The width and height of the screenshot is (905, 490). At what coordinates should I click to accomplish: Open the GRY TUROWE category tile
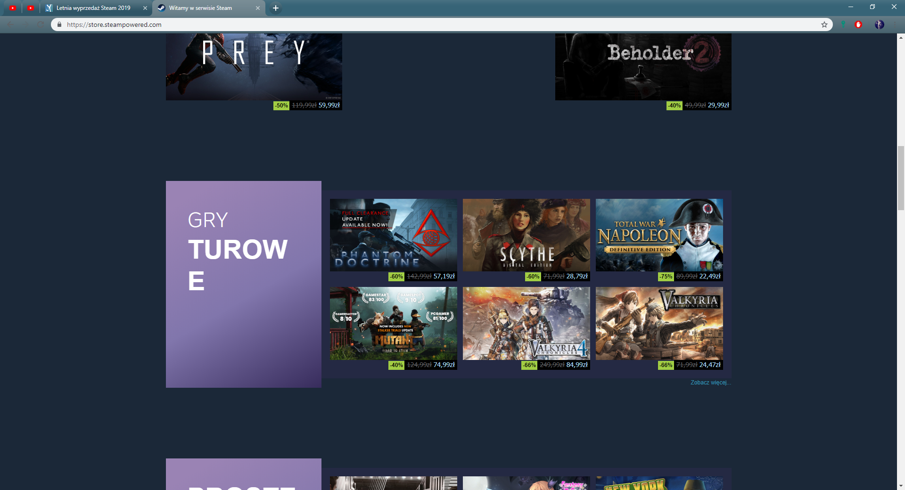click(x=244, y=284)
